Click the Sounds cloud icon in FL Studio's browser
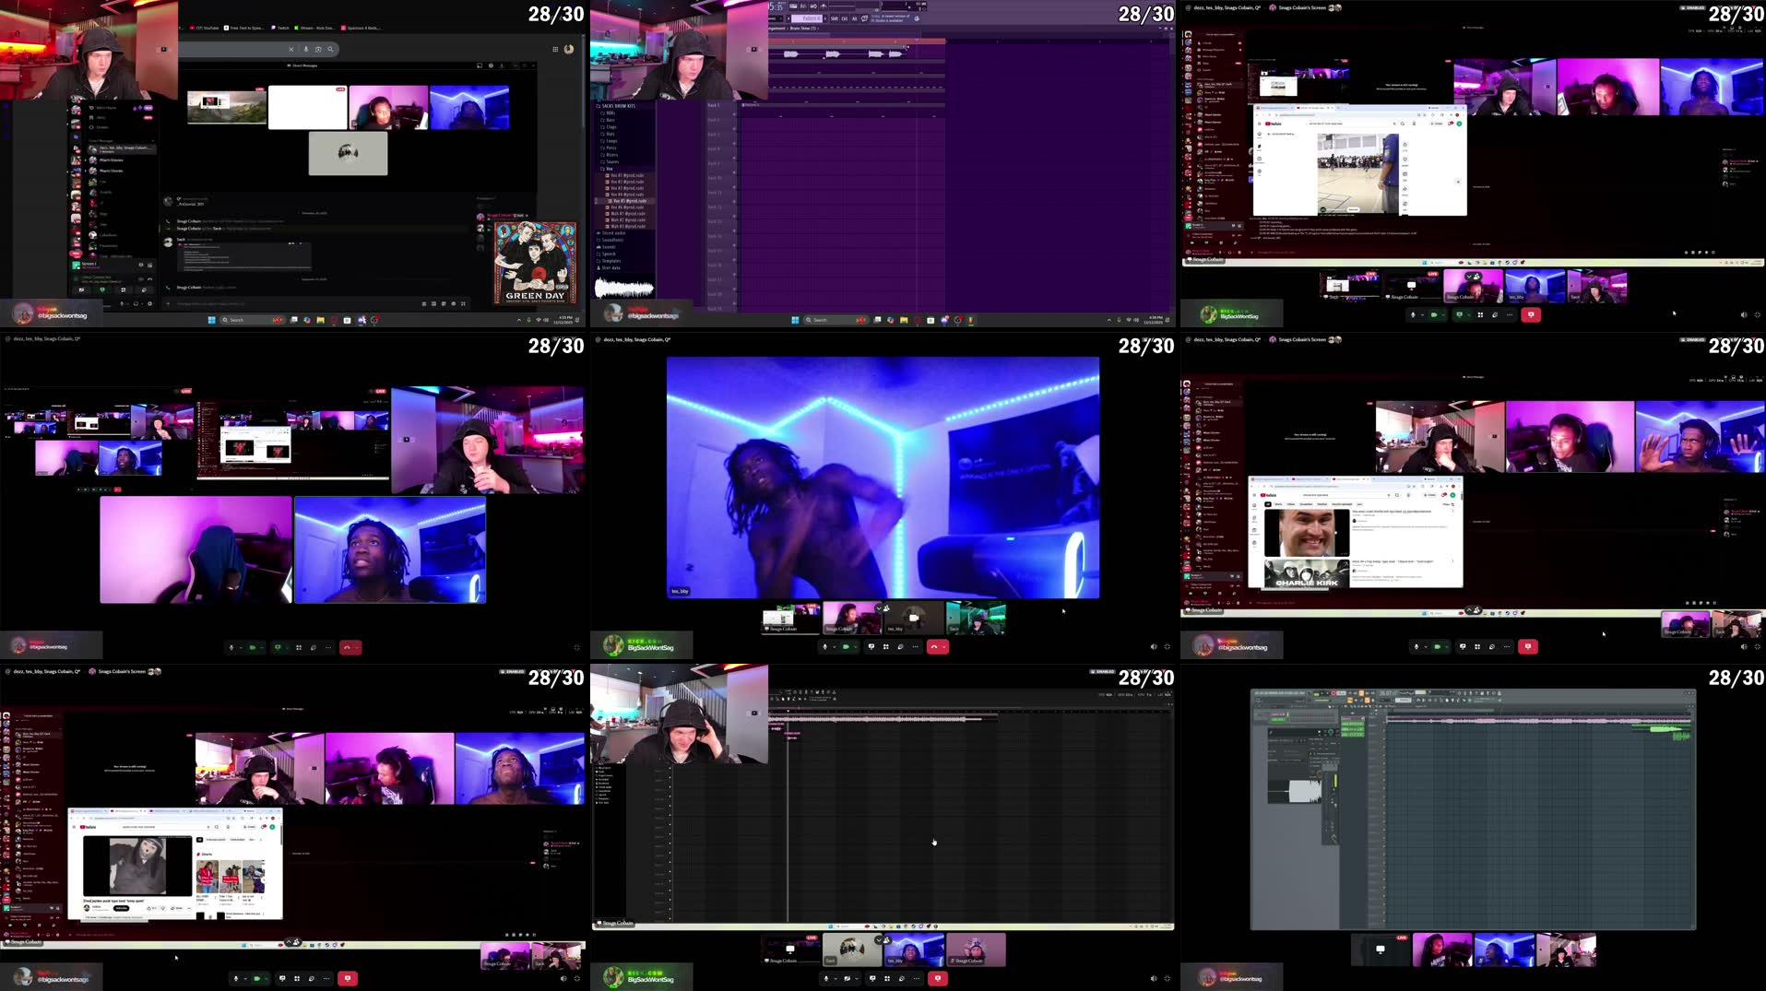 (599, 246)
